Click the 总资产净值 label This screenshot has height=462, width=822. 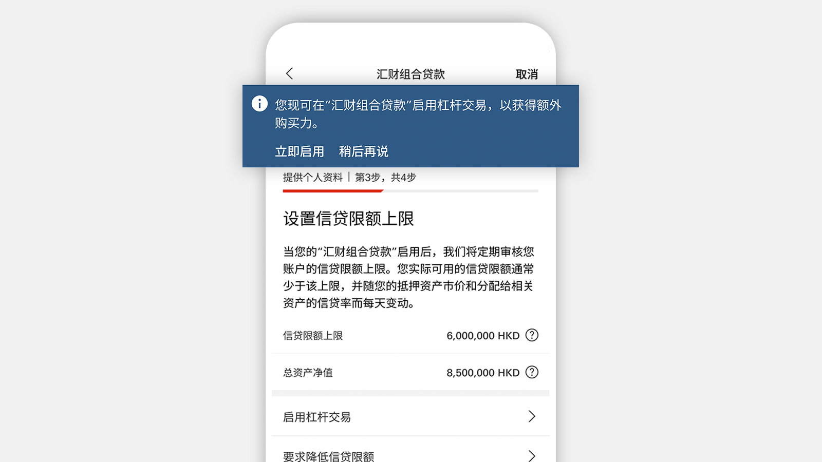point(308,373)
